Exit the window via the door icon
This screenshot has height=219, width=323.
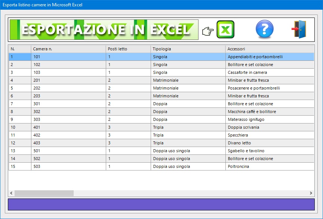(x=299, y=29)
